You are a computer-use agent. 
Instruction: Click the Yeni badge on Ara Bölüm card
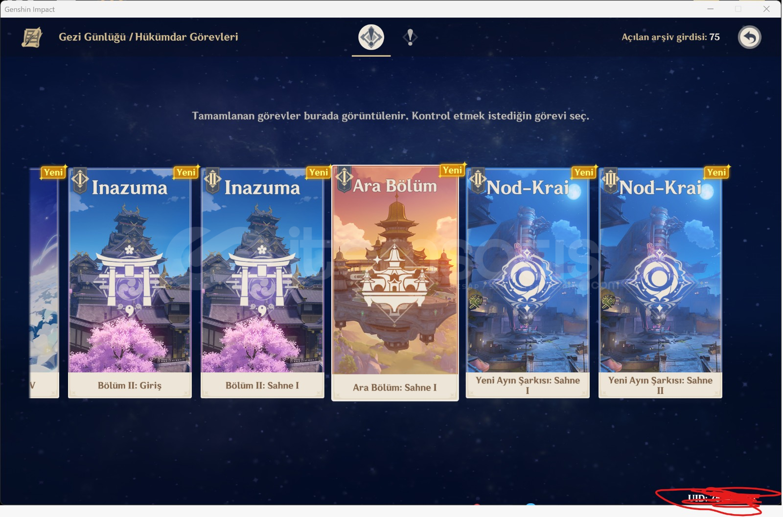click(452, 170)
